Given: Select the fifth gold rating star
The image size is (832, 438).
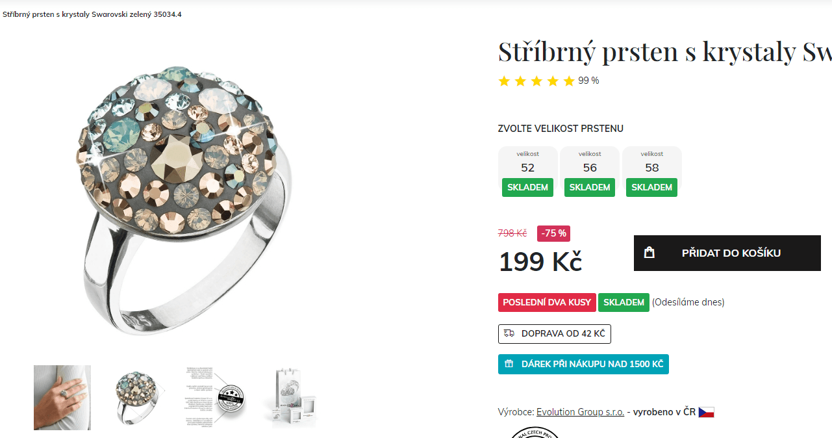Looking at the screenshot, I should coord(569,81).
